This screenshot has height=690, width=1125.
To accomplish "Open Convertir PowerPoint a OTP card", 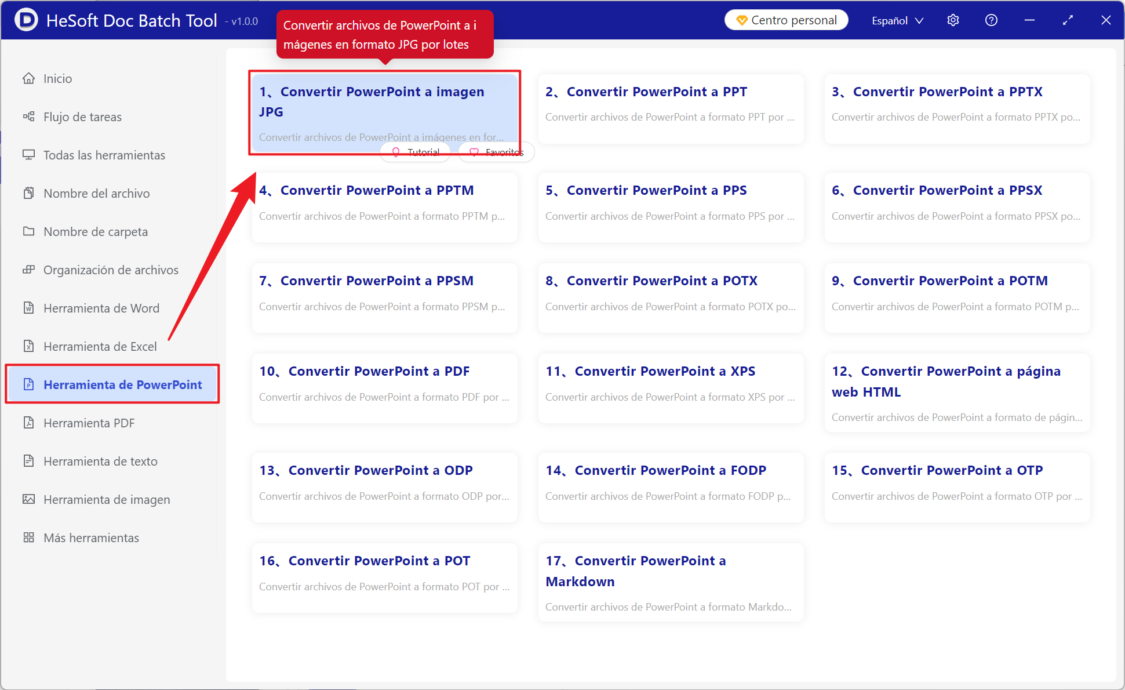I will 957,487.
